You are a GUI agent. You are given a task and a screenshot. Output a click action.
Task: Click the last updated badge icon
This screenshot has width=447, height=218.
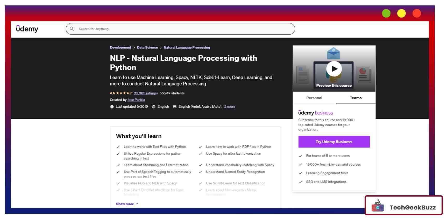(x=112, y=107)
